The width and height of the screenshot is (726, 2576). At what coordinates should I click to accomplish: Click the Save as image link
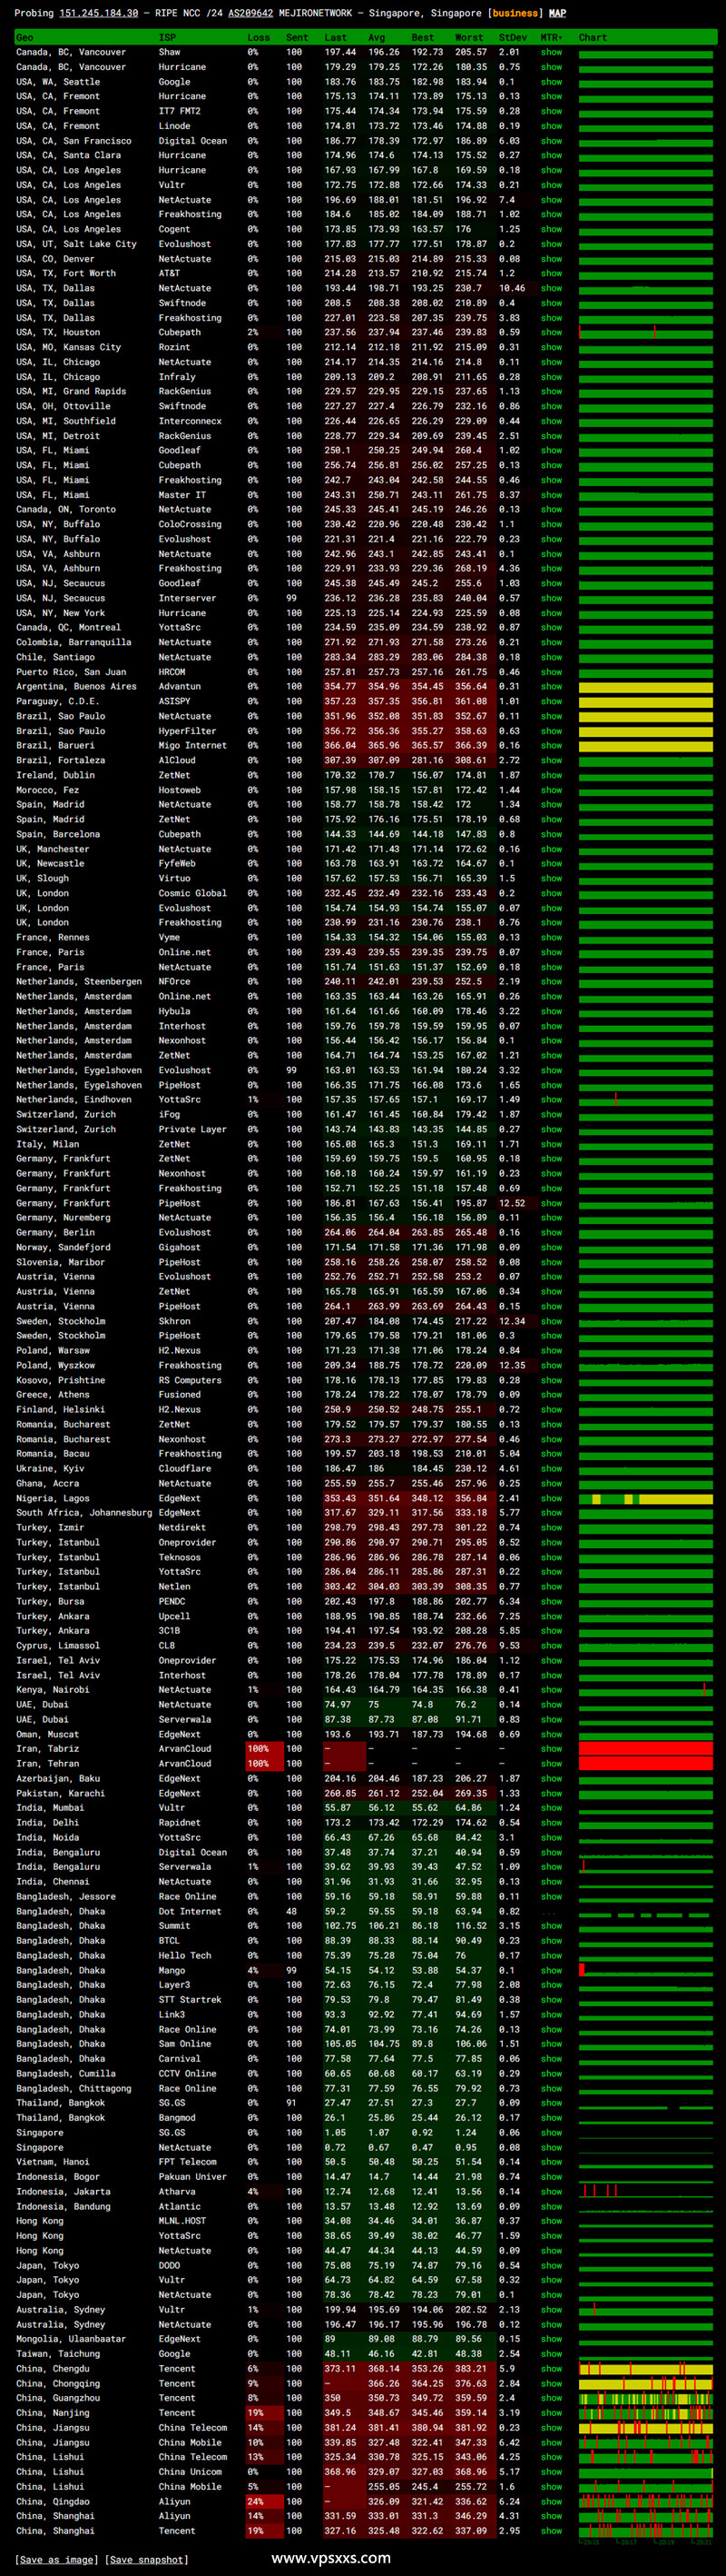tap(57, 2559)
